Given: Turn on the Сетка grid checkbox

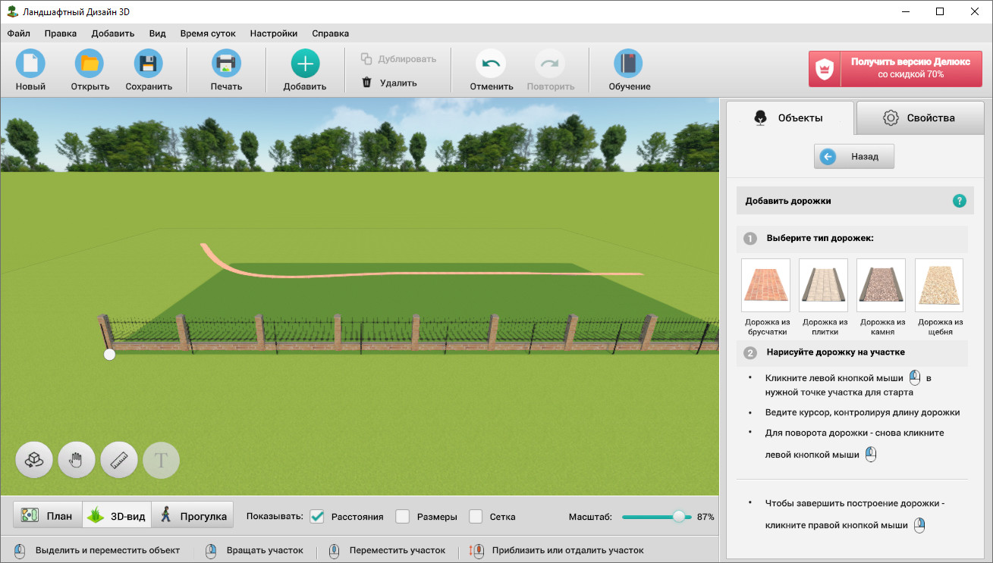Looking at the screenshot, I should (476, 517).
